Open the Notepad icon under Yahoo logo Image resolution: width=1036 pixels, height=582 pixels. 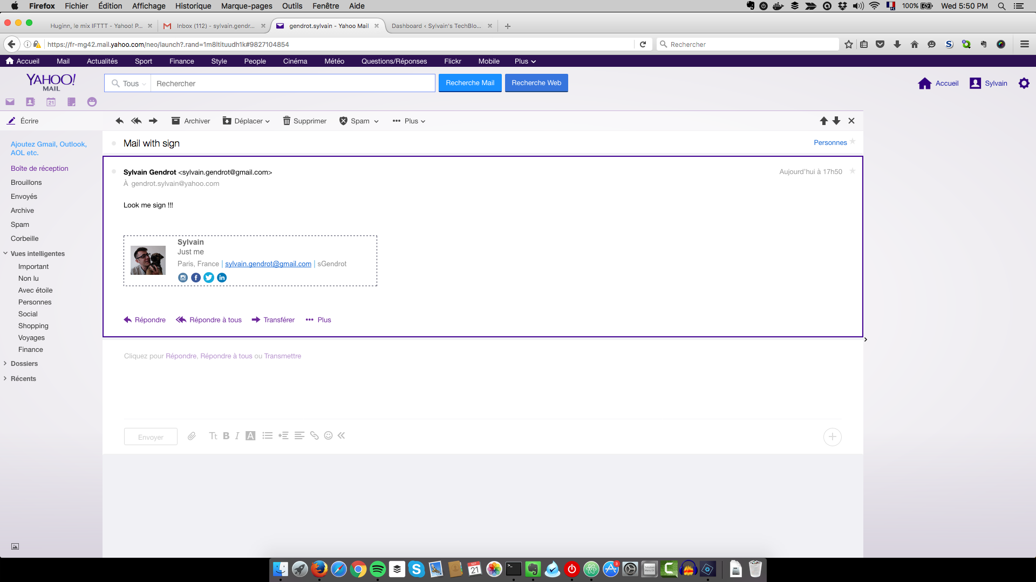71,102
